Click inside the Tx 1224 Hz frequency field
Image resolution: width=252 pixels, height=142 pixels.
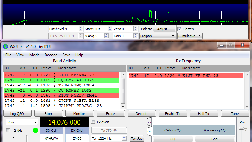[x=107, y=138]
